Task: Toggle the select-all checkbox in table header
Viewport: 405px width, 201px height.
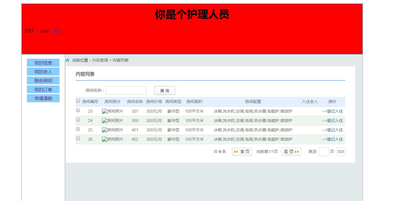Action: pos(78,101)
